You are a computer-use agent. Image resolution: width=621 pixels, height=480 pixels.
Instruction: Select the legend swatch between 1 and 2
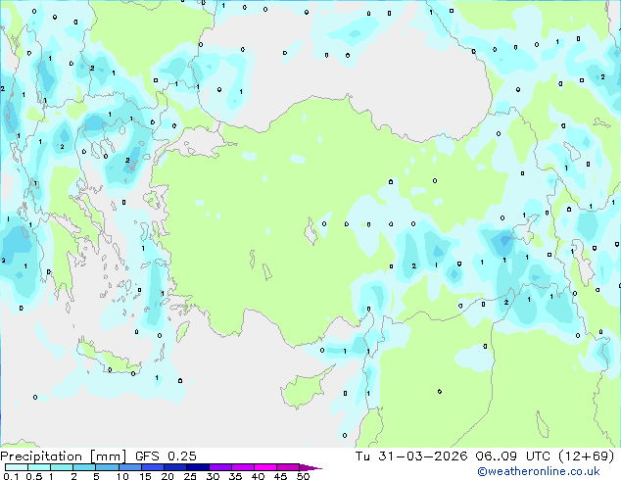tap(62, 467)
